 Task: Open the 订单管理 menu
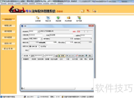coord(18,3)
